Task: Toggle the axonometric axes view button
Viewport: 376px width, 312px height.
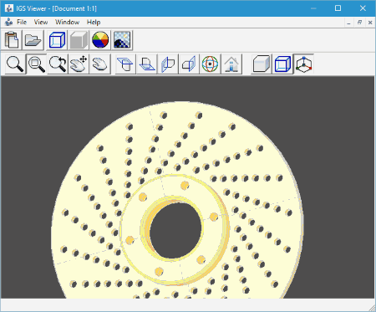Action: (x=303, y=64)
